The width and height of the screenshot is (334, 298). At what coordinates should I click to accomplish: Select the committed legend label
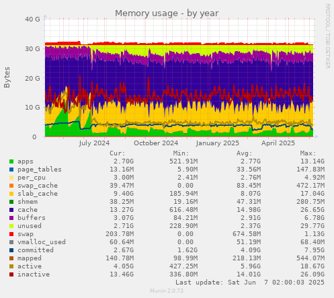coord(36,250)
